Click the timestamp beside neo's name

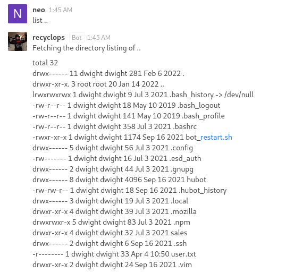pyautogui.click(x=61, y=10)
